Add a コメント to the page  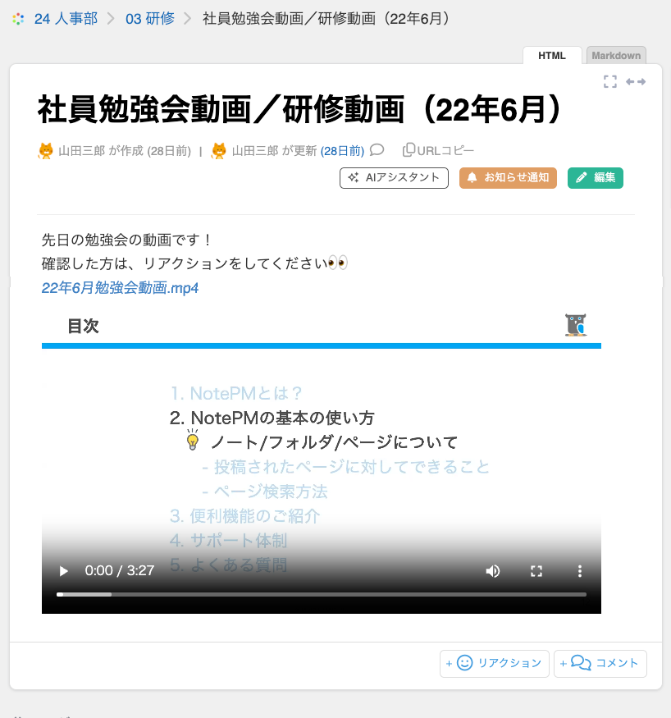600,664
